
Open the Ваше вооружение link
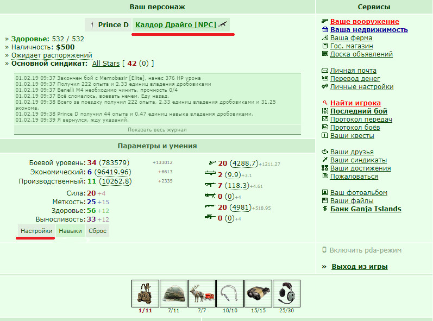click(365, 21)
